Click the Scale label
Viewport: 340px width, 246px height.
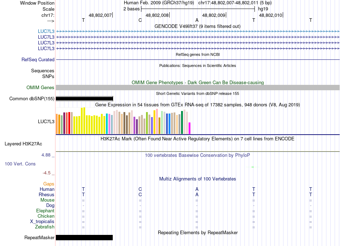[48, 9]
